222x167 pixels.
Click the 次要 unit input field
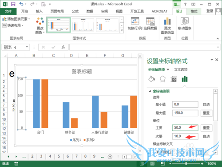[x=185, y=136]
